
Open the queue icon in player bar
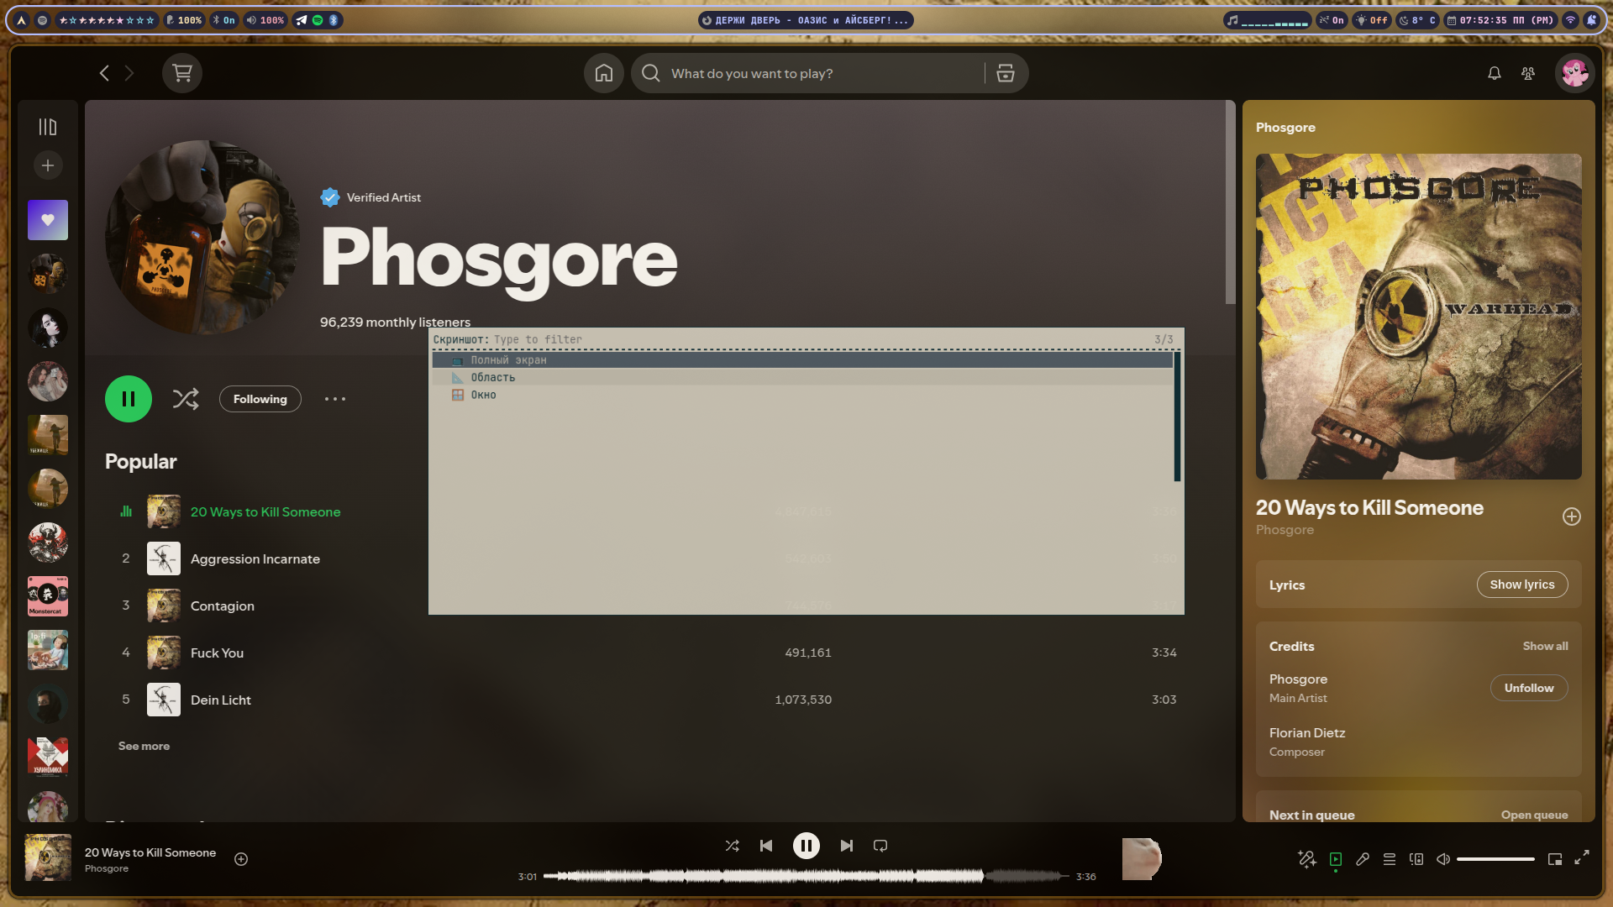[1390, 859]
